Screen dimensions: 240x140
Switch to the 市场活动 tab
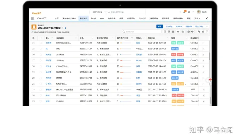[x=131, y=18]
